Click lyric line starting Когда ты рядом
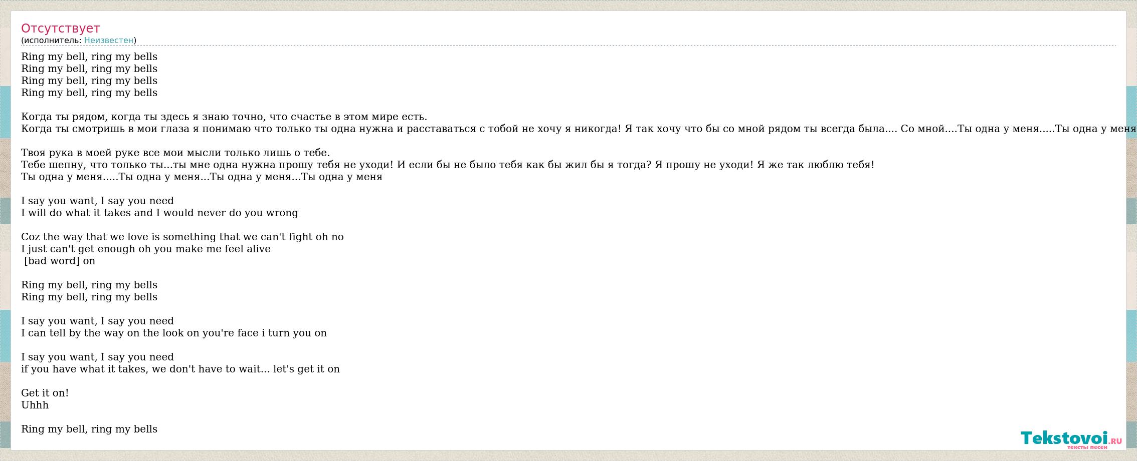Image resolution: width=1137 pixels, height=461 pixels. (224, 117)
